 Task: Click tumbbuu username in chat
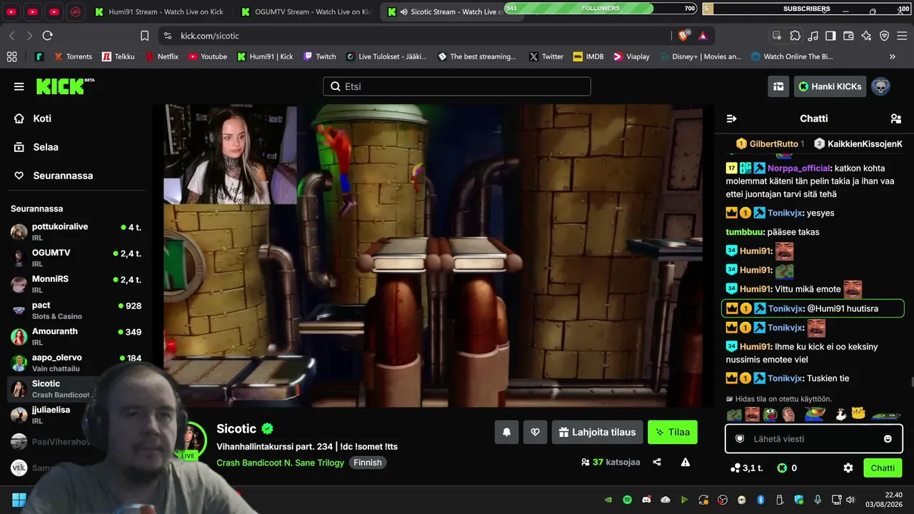point(743,232)
